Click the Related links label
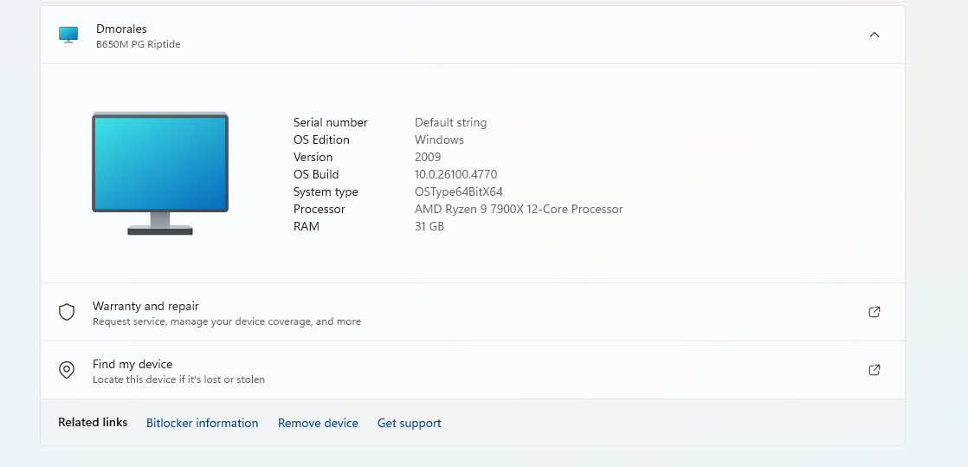 (x=93, y=423)
